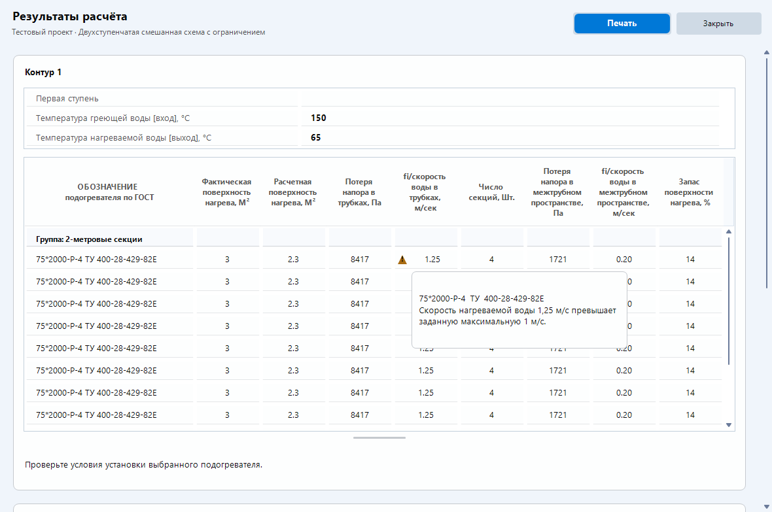Click the Потеря напора в межтрубном пространстве header
Viewport: 772px width, 512px height.
pos(557,192)
